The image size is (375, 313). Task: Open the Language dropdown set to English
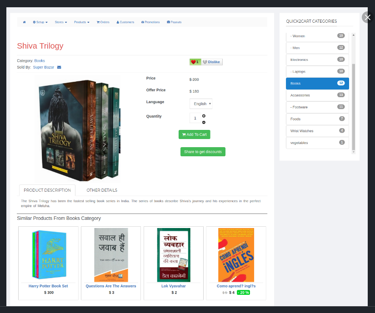pyautogui.click(x=201, y=104)
